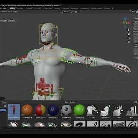The height and width of the screenshot is (138, 138).
Task: Switch to the Geometry Nodes workspace tab
Action: (x=97, y=8)
